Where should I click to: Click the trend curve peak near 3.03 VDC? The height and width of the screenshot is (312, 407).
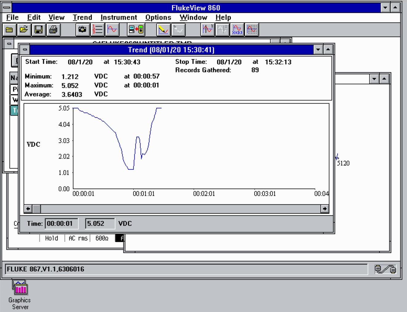pyautogui.click(x=138, y=137)
